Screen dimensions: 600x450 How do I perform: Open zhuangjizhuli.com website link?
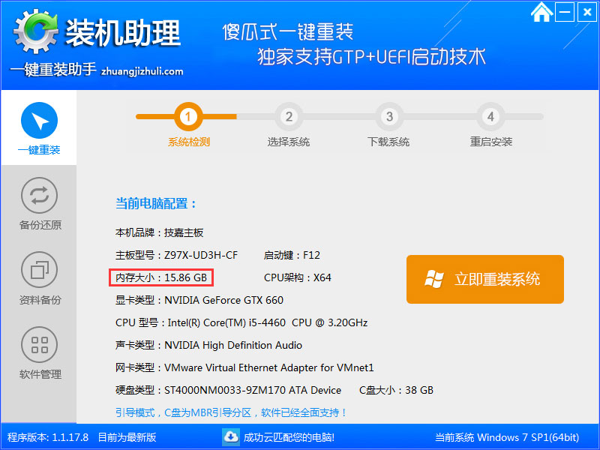(142, 71)
